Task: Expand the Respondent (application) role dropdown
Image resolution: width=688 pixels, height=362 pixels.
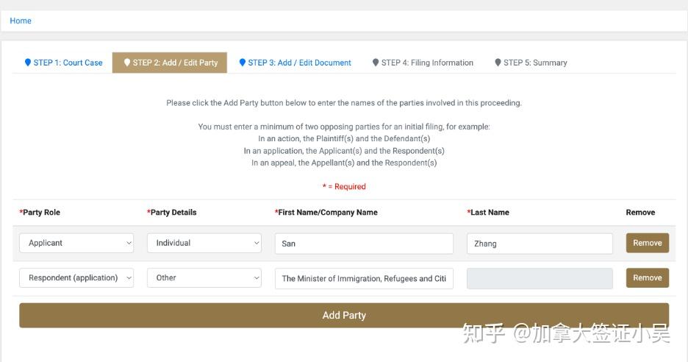Action: tap(76, 278)
